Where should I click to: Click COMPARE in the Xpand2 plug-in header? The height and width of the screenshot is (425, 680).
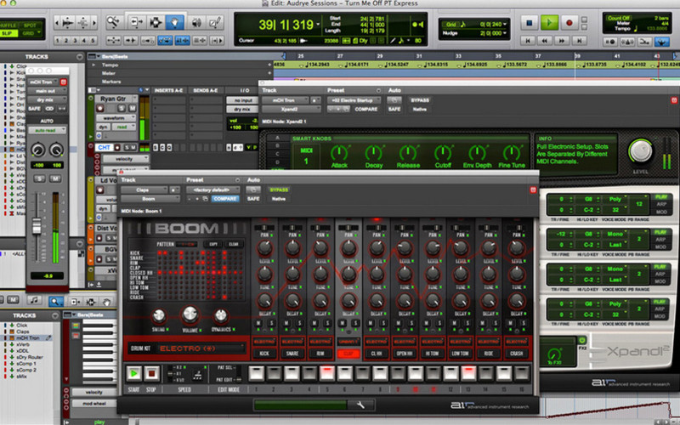point(366,110)
